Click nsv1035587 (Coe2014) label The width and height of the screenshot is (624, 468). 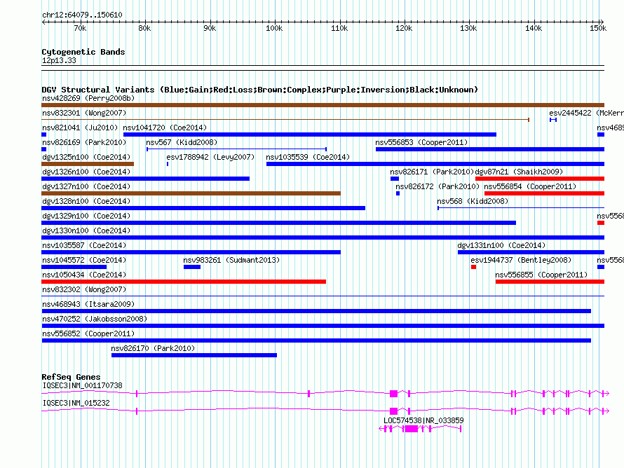click(x=84, y=245)
